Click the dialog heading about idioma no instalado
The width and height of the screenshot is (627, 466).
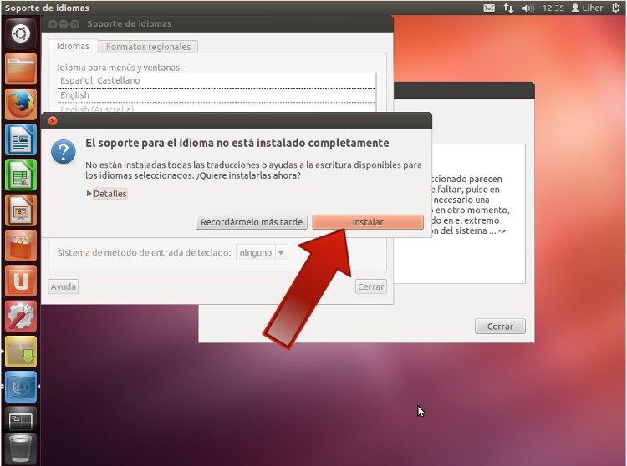[237, 143]
